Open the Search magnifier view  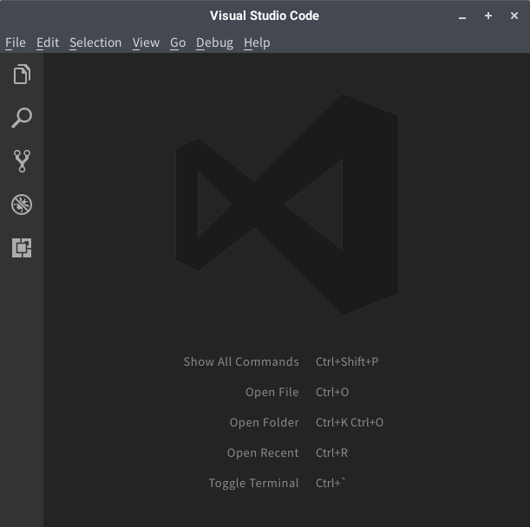click(22, 118)
